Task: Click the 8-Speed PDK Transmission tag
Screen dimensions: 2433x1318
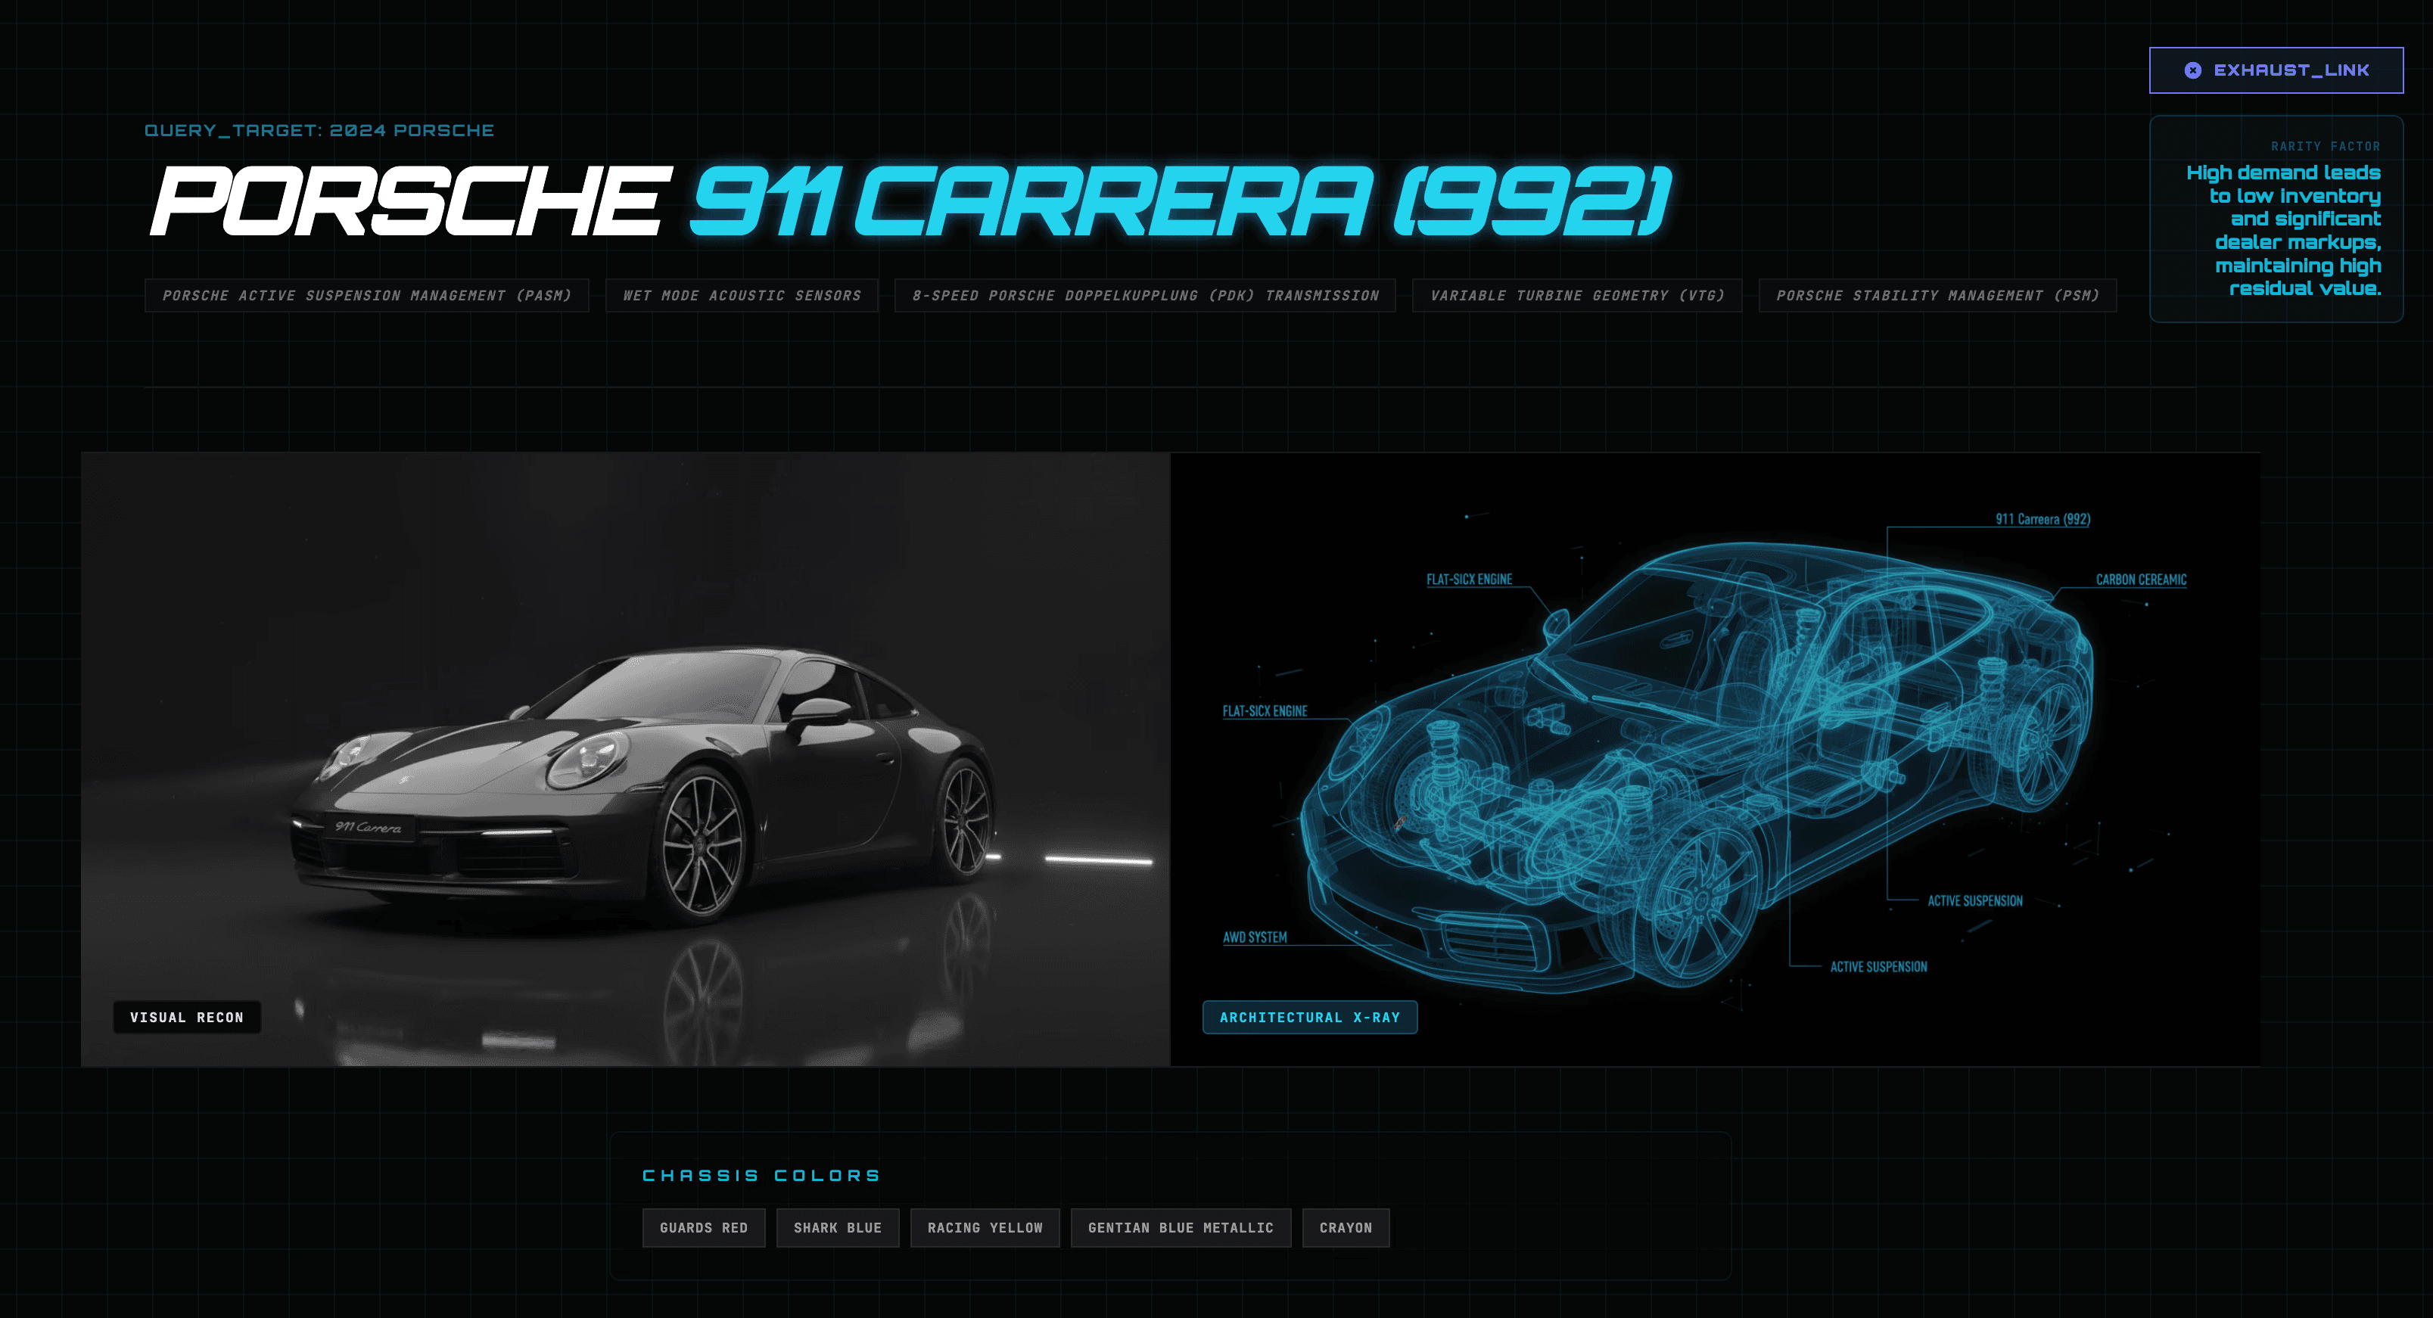Action: pyautogui.click(x=1145, y=296)
